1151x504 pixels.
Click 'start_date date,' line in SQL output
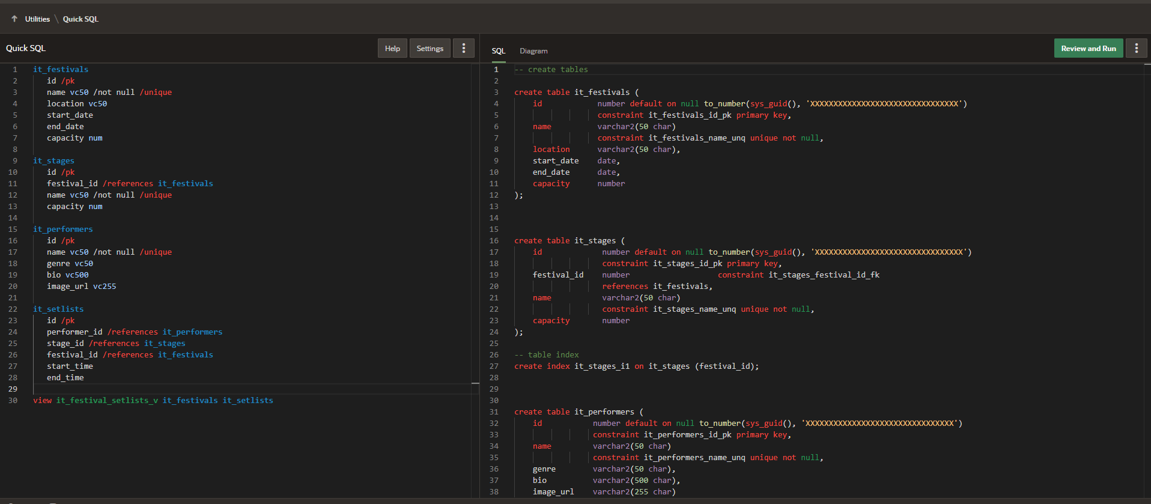coord(576,161)
